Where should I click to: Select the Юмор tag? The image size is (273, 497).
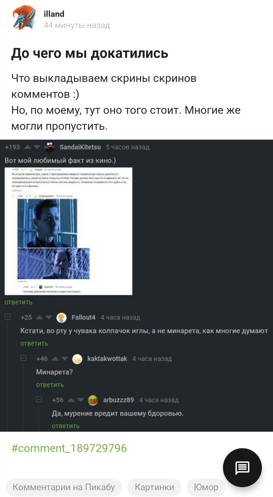point(206,487)
